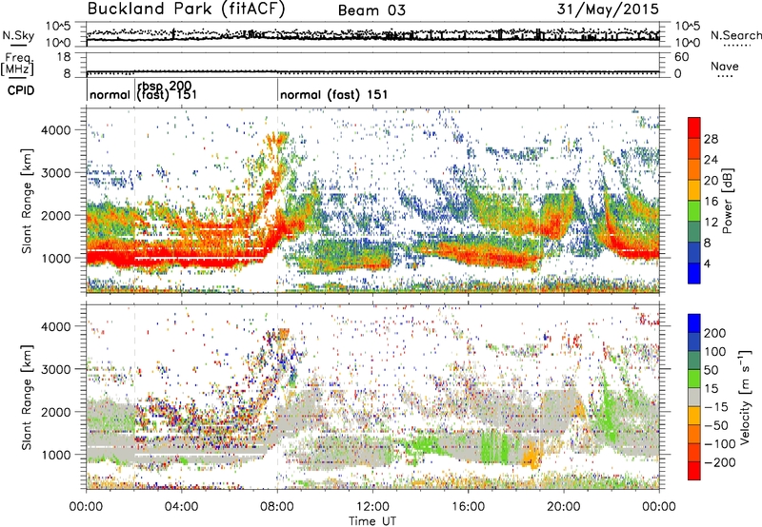Click the 'CPID' row label
Viewport: 762px width, 527px height.
point(21,90)
